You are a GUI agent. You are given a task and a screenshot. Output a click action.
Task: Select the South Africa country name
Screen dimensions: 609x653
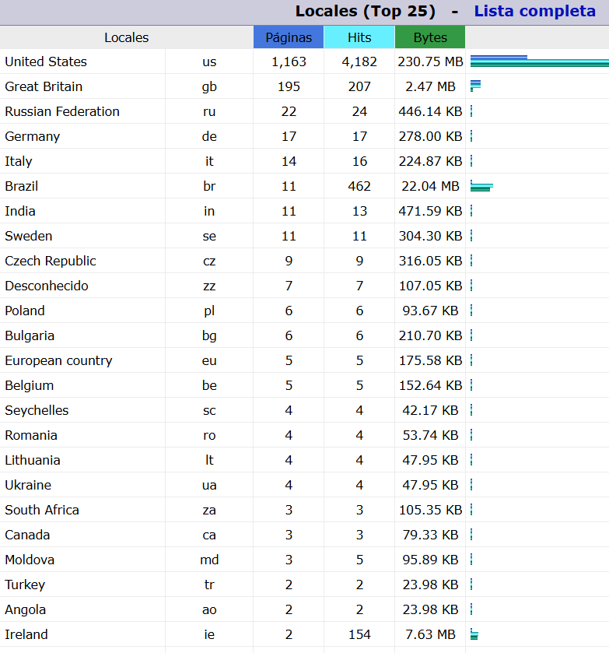tap(42, 510)
